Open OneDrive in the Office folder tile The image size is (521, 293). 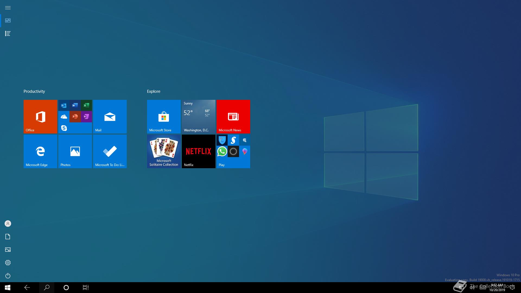[64, 117]
